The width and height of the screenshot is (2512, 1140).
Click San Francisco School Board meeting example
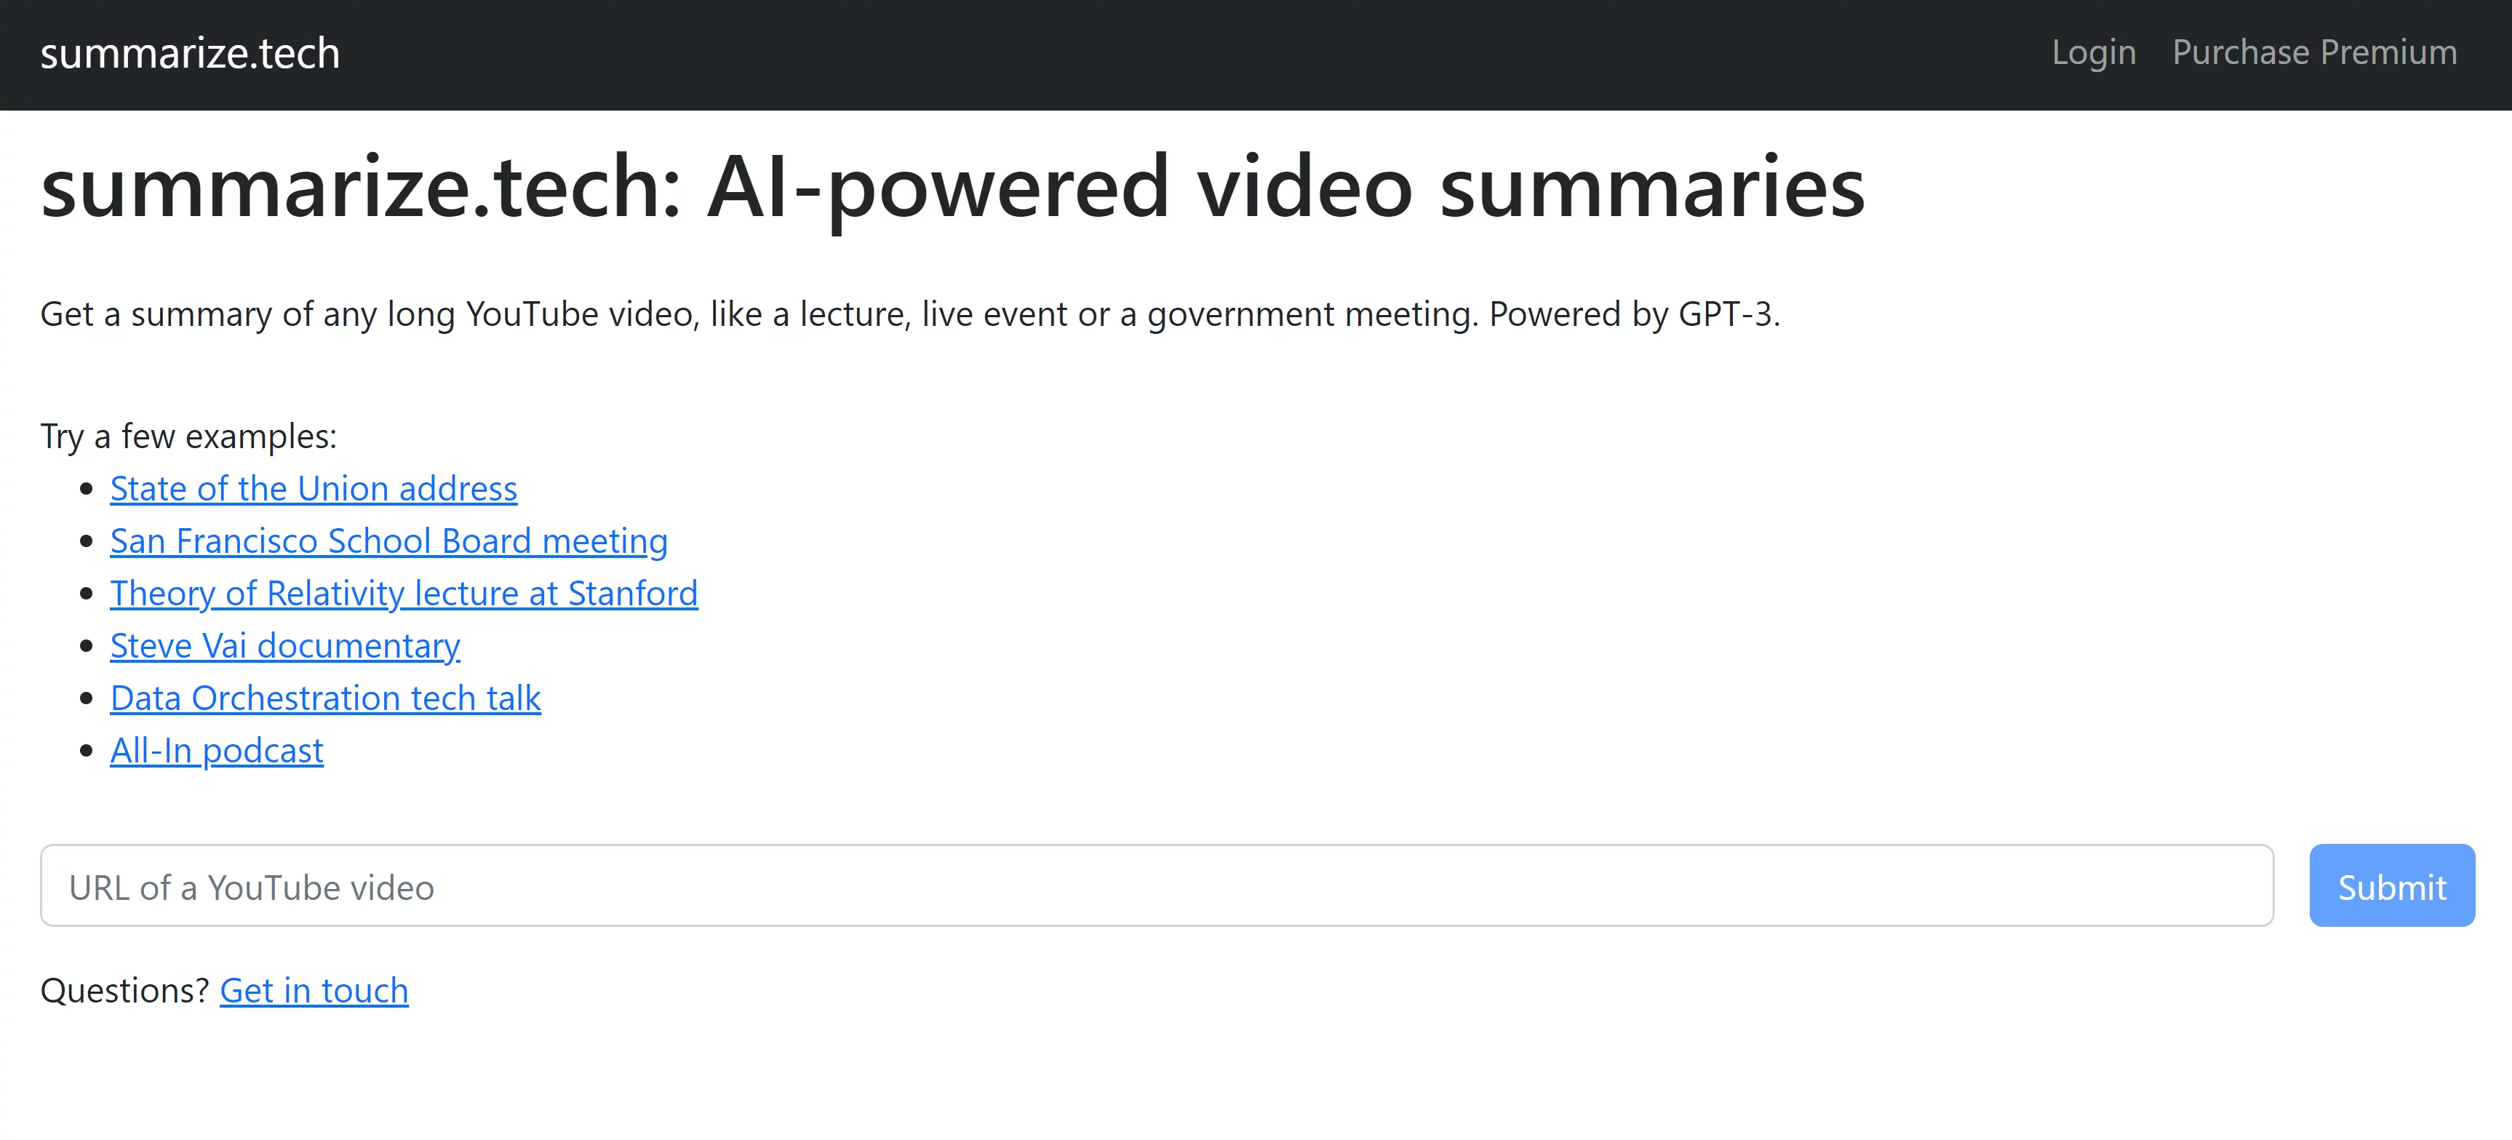tap(389, 540)
